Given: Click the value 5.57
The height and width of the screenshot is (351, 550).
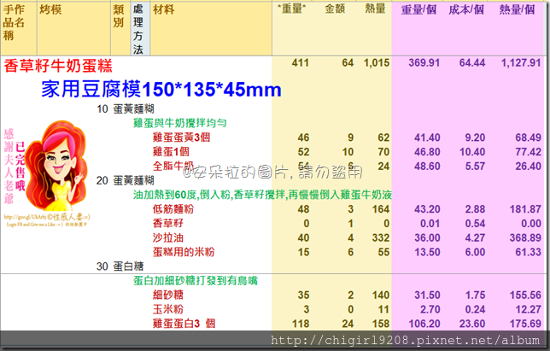Looking at the screenshot, I should [x=475, y=167].
